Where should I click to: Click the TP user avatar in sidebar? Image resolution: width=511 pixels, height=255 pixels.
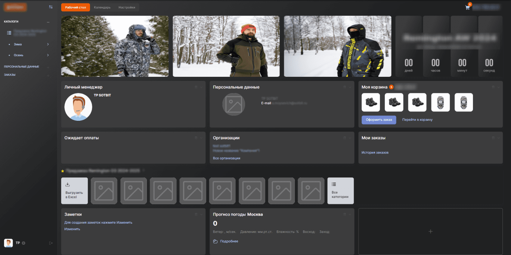8,243
